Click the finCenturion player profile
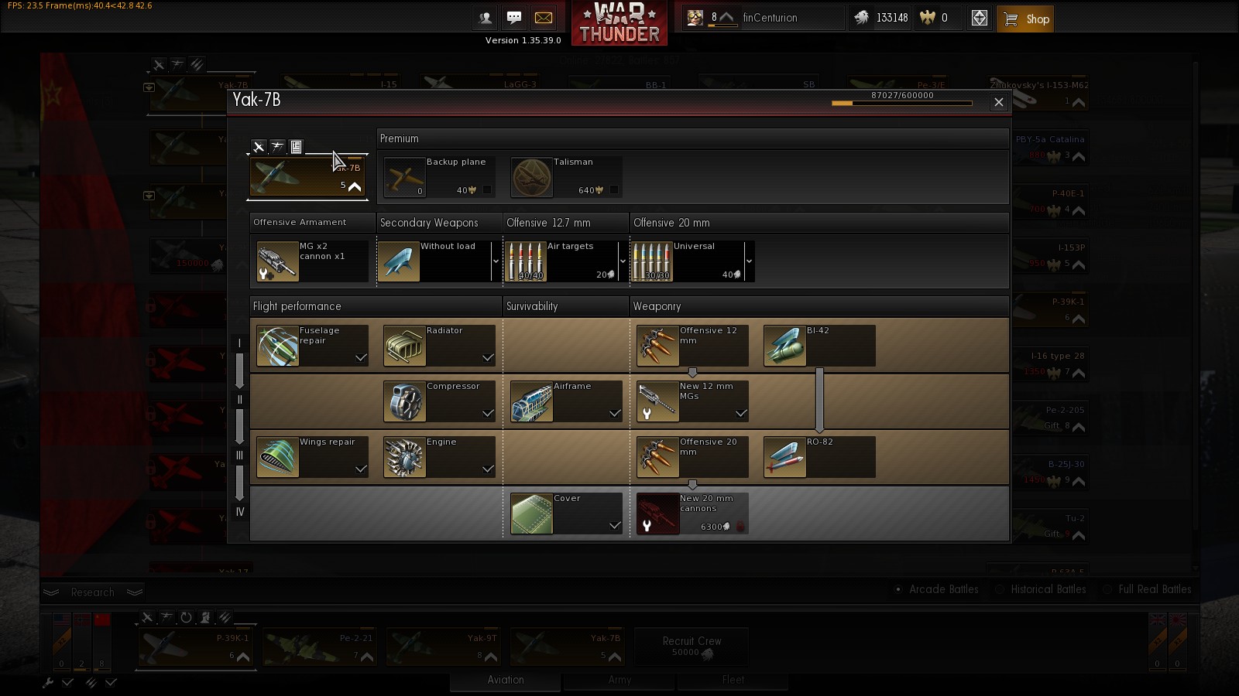 pos(763,18)
